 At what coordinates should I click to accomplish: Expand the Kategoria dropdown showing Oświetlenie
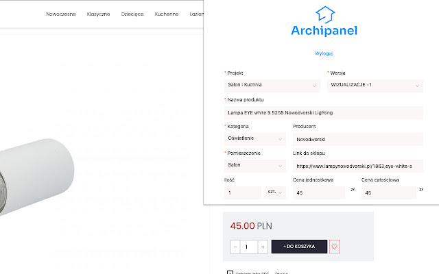255,139
